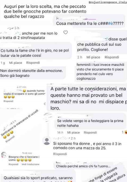Click 'Rispondi' under the patate comment

click(33, 63)
